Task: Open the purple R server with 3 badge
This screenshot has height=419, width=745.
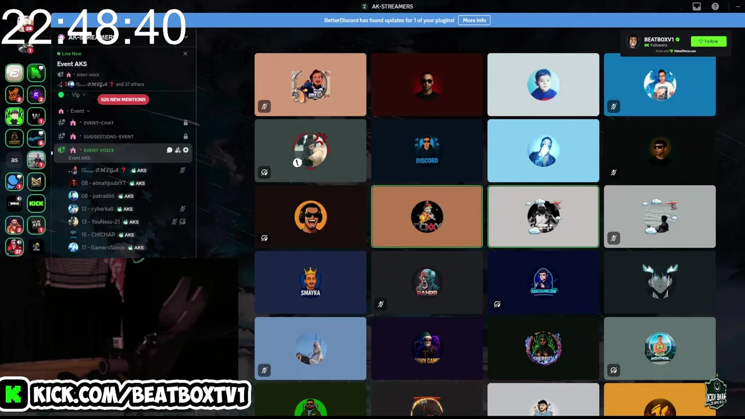Action: (x=36, y=94)
